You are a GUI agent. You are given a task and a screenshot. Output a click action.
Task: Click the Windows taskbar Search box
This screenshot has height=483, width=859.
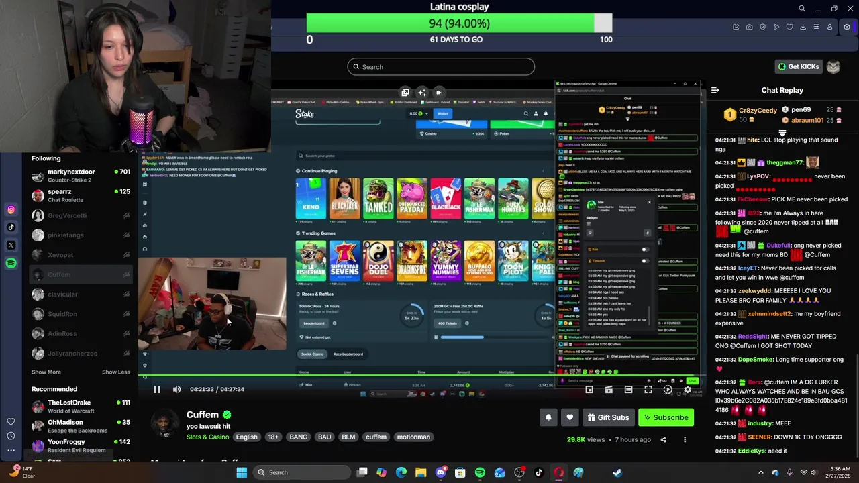coord(301,472)
